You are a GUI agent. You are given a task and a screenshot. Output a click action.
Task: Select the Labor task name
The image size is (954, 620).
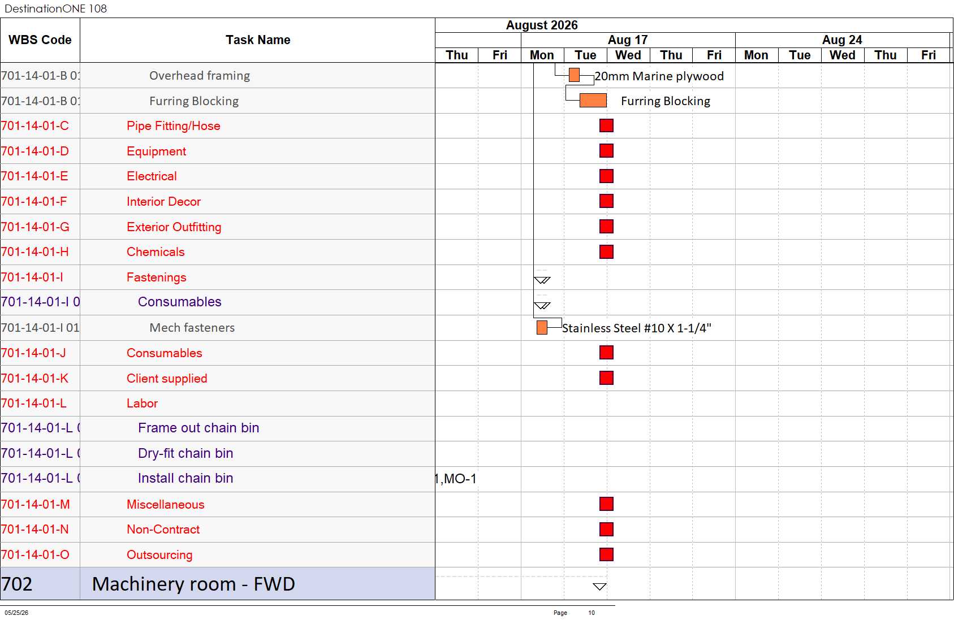[x=142, y=404]
